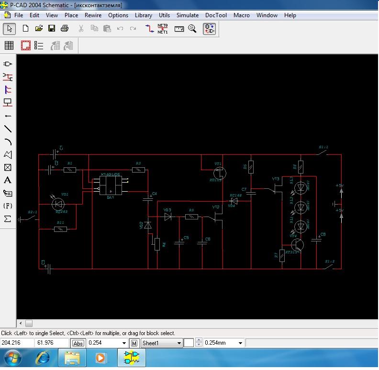Select the Place Ref Point tool
Screen dimensions: 379x370
click(8, 167)
